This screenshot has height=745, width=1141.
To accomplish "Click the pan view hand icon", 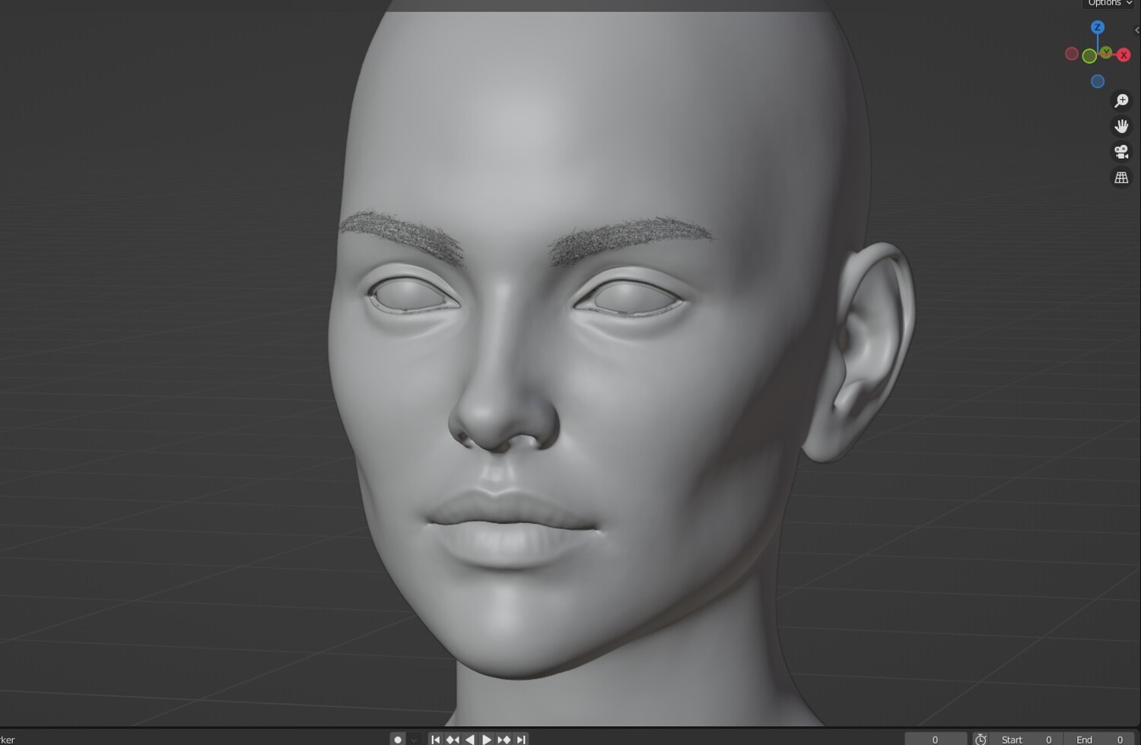I will pyautogui.click(x=1121, y=126).
